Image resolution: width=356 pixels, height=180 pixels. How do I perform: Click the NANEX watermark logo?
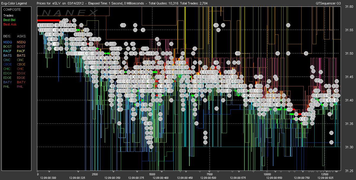[x=70, y=13]
